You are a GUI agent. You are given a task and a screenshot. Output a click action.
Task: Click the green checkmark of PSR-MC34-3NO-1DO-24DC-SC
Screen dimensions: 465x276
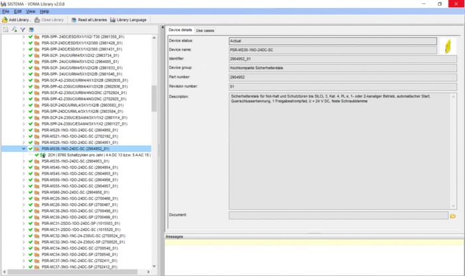tap(31, 248)
